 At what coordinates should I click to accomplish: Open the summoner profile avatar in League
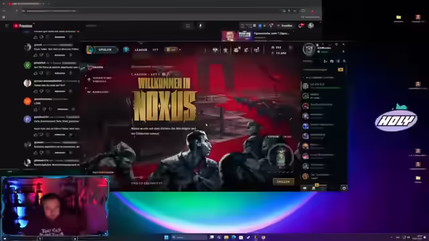click(309, 49)
